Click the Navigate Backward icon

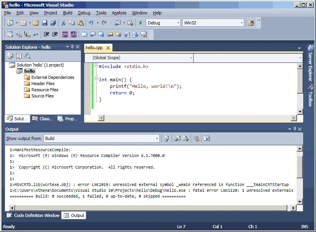click(x=118, y=23)
